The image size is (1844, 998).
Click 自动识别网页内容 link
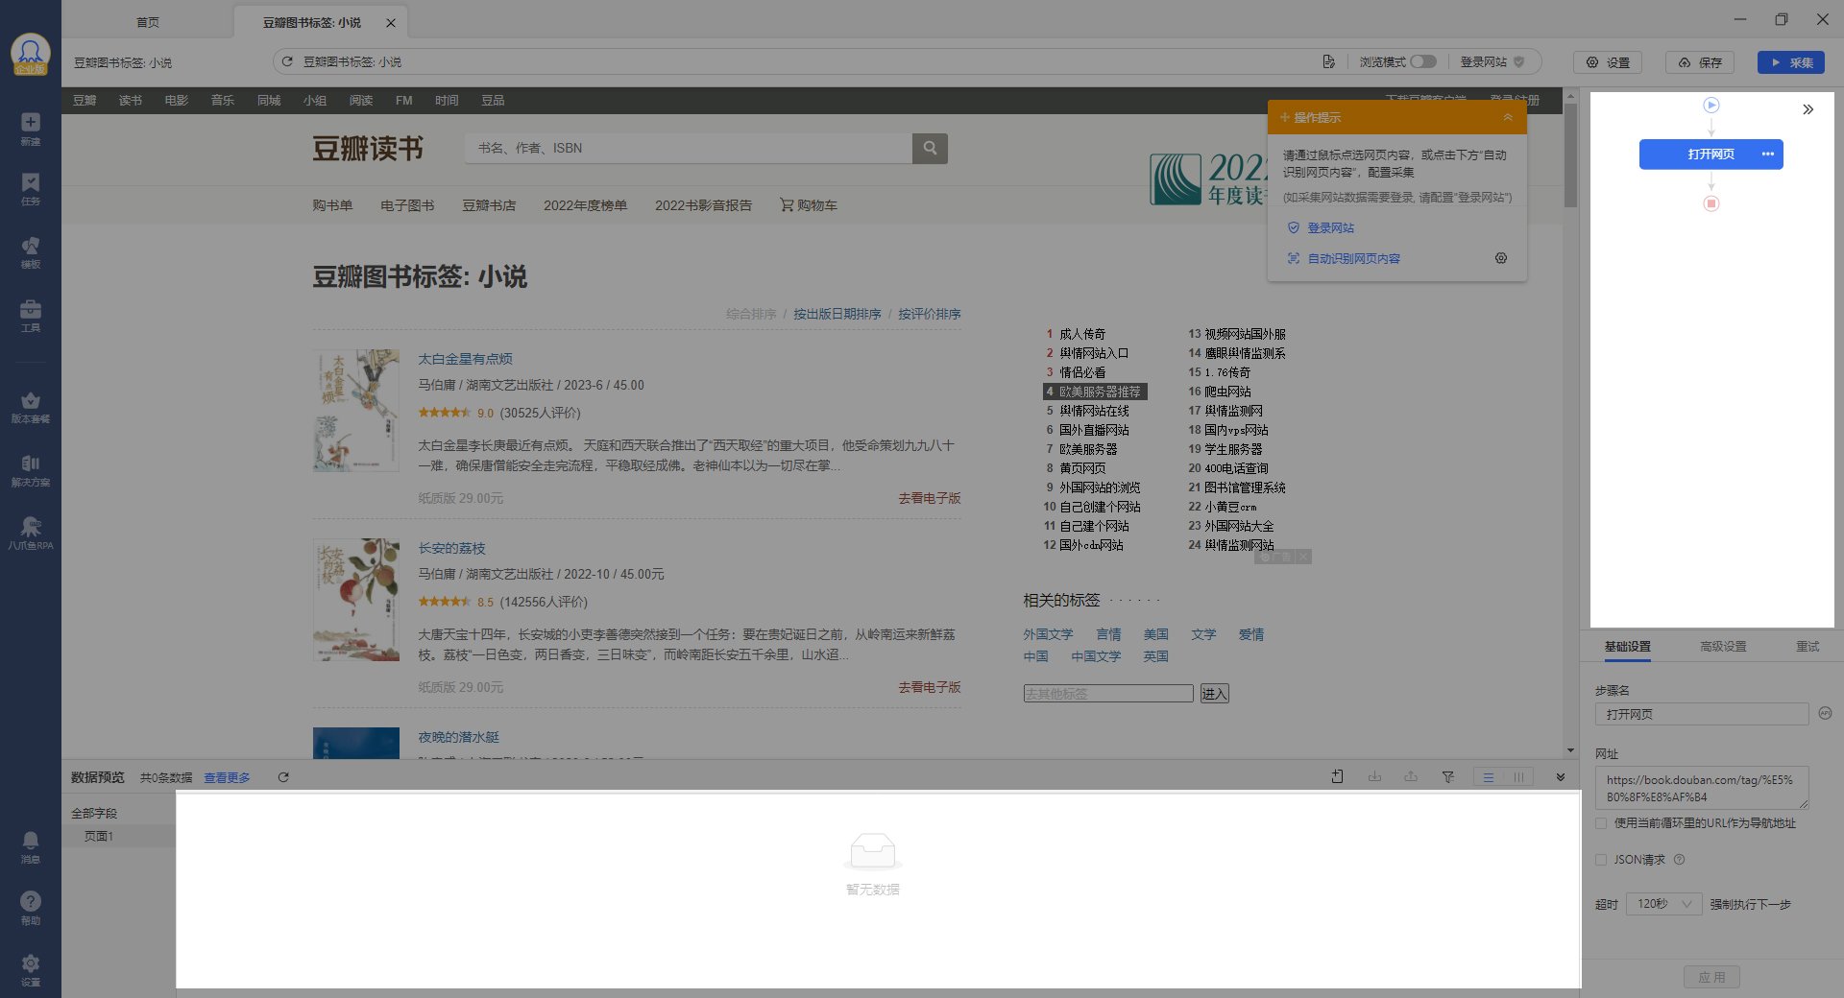tap(1353, 259)
